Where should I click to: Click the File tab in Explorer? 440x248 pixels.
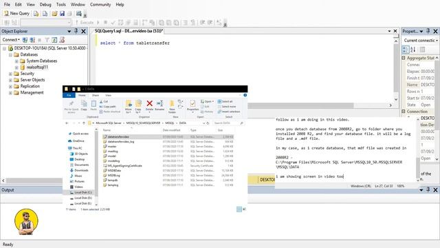click(69, 95)
